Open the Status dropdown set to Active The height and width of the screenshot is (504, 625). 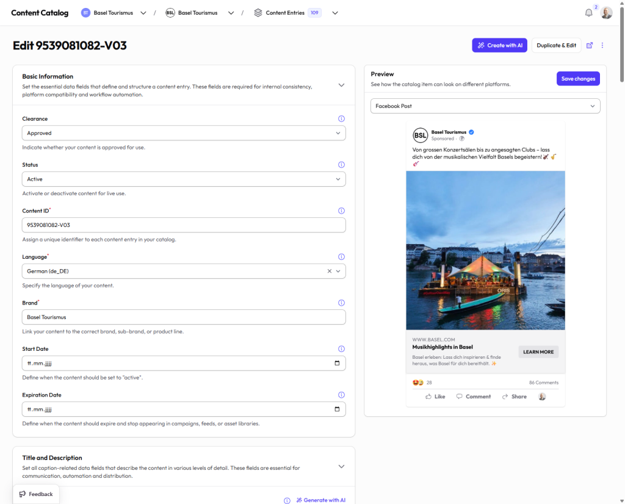coord(184,179)
